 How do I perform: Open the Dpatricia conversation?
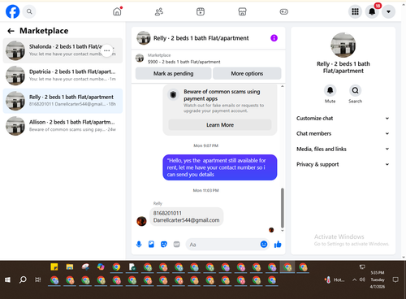tap(63, 76)
